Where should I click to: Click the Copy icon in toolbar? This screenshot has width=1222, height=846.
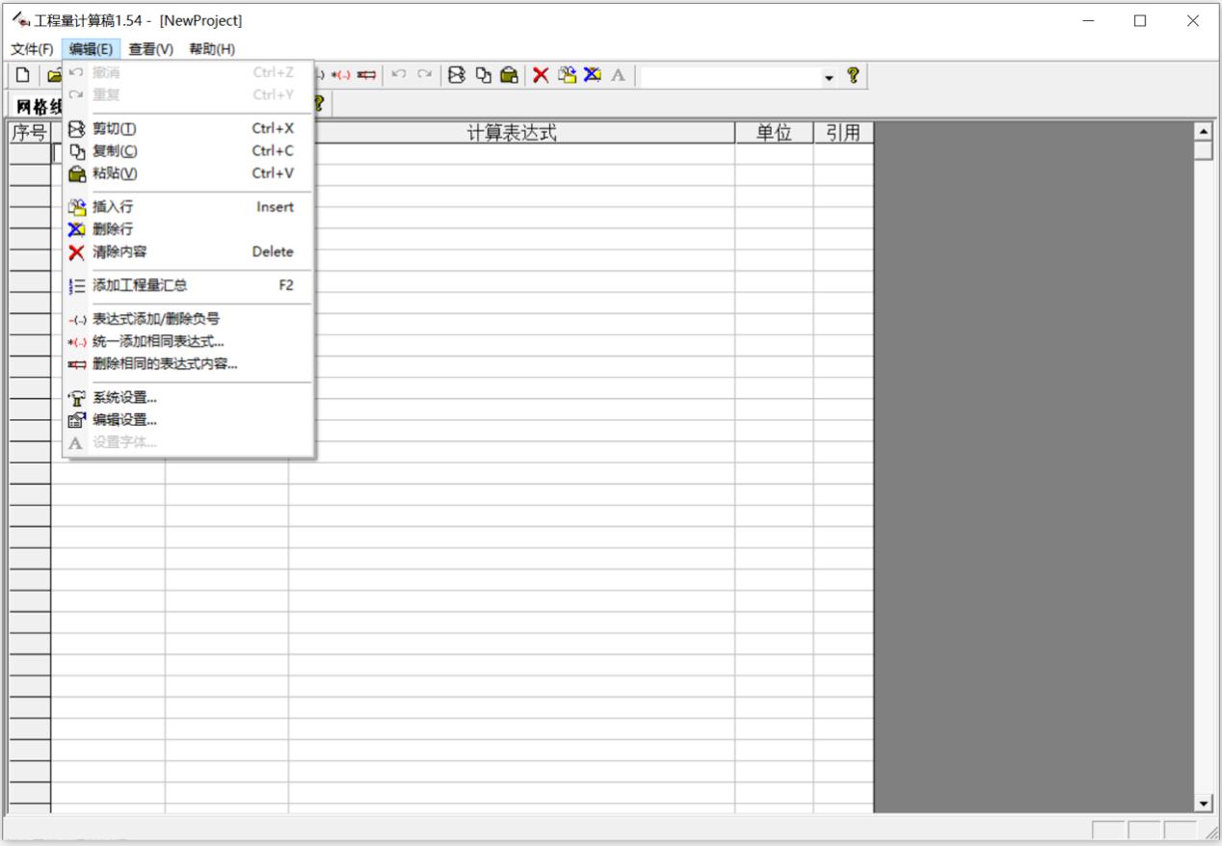(x=483, y=75)
